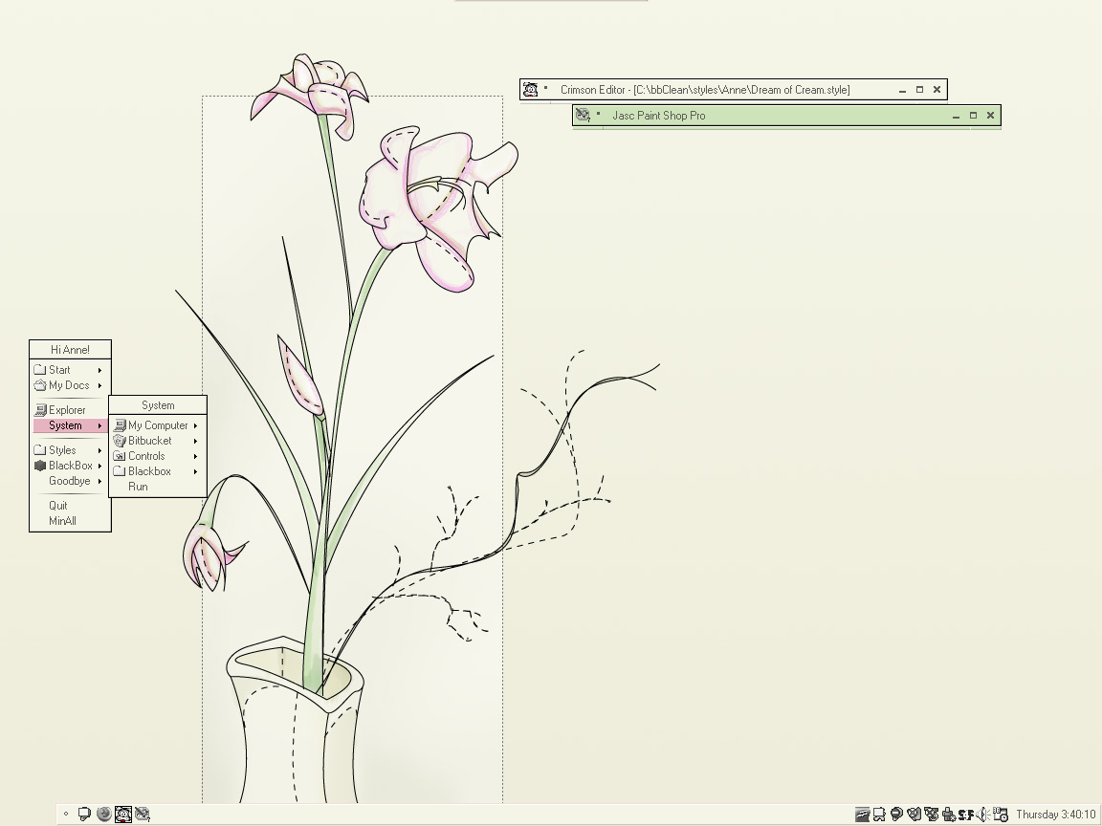Expand the Goodbye submenu arrow
Viewport: 1102px width, 826px height.
click(99, 481)
